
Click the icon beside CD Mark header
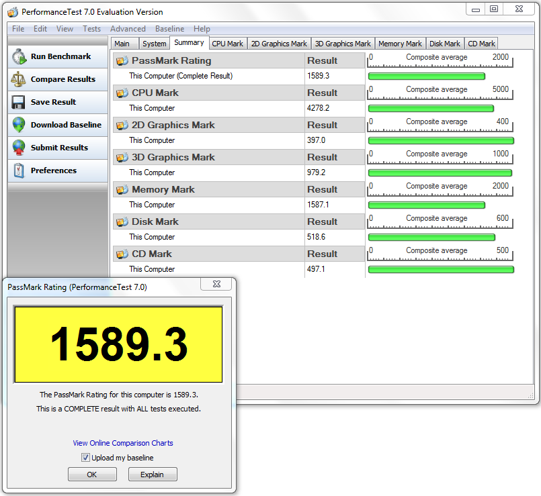[122, 254]
